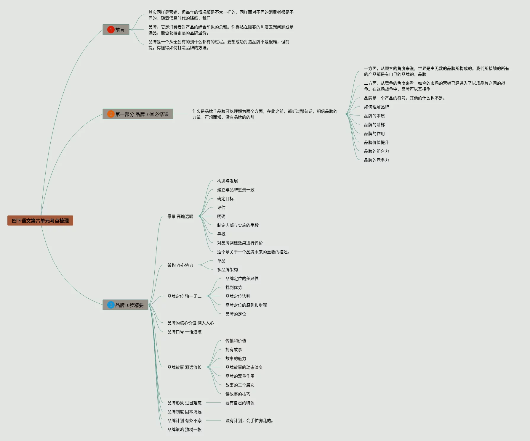530x441 pixels.
Task: Click the 品牌形象 过目难忘 node
Action: click(184, 403)
